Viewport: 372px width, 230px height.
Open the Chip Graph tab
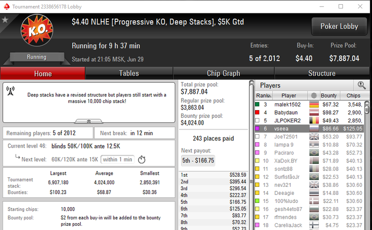[224, 73]
